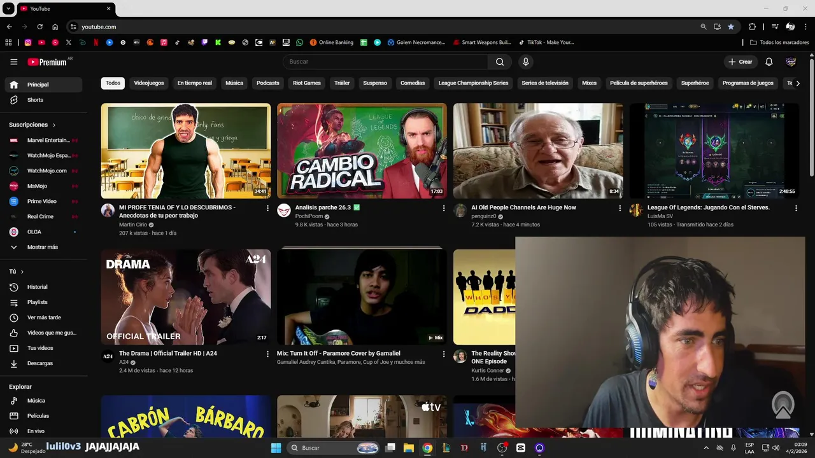The height and width of the screenshot is (458, 815).
Task: Open the Chrome tab search dropdown
Action: point(8,8)
